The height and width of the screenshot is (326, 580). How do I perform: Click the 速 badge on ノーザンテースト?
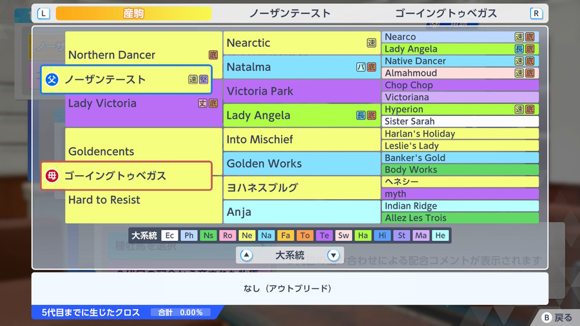(193, 79)
